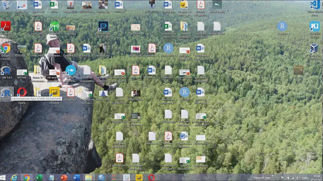Open Movavi Video Editor desktop shortcut
This screenshot has width=323, height=181.
(103, 26)
